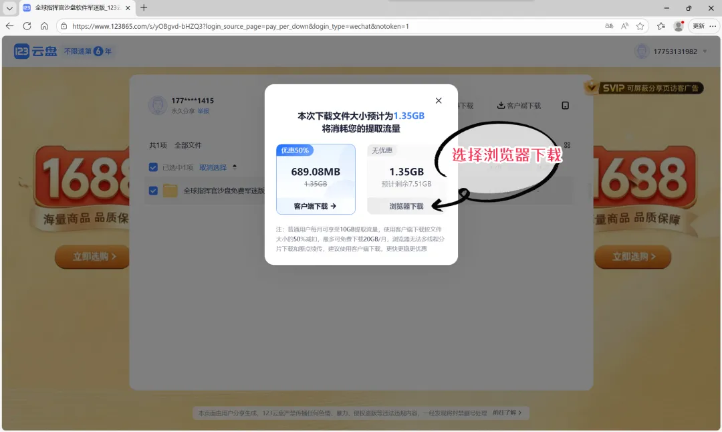Click right ad 立即选购 button
The height and width of the screenshot is (432, 722).
click(x=632, y=257)
